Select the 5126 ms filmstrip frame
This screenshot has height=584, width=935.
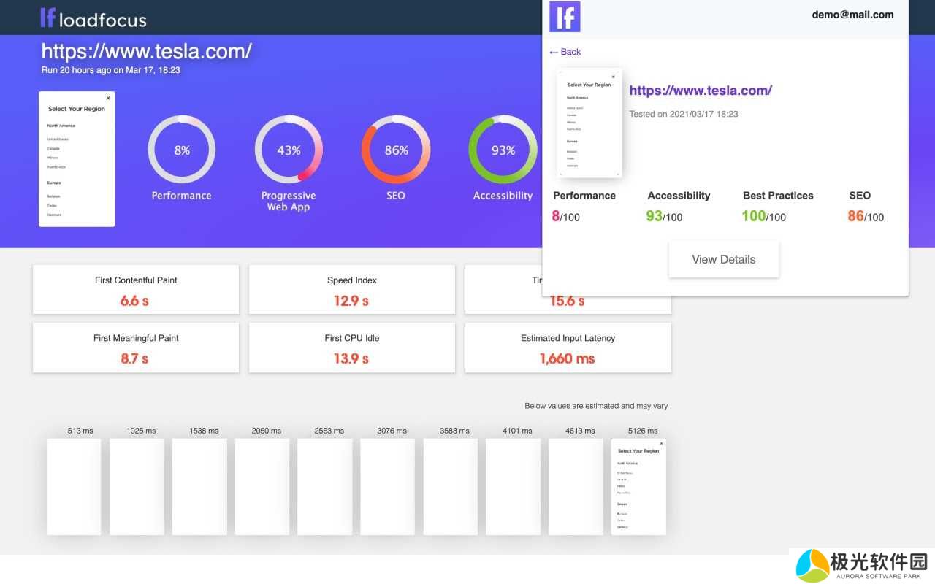[638, 486]
